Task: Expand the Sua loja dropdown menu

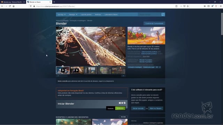Action: (x=62, y=15)
